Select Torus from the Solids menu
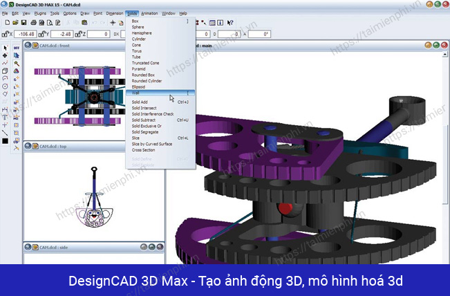Screen dimensions: 450x296 point(160,50)
